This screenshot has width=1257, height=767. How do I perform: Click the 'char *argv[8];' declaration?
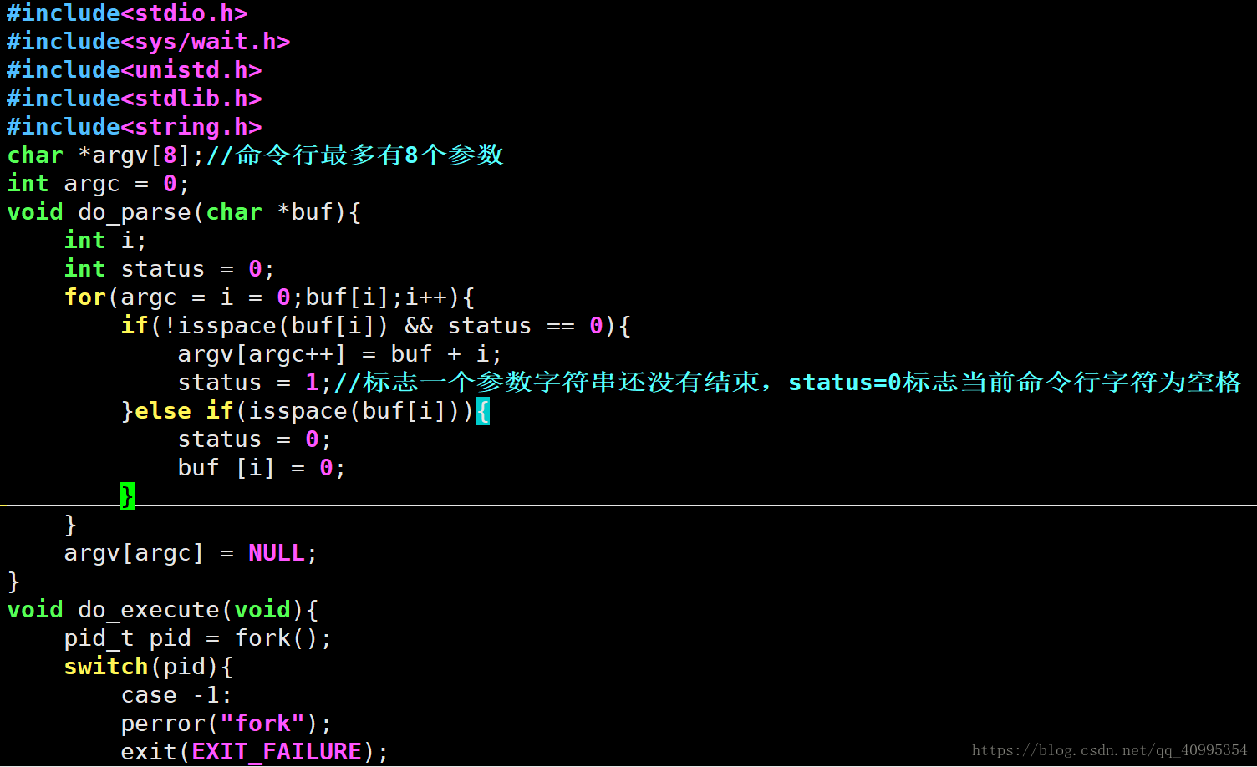pyautogui.click(x=106, y=155)
